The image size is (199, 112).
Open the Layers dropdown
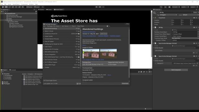point(185,7)
